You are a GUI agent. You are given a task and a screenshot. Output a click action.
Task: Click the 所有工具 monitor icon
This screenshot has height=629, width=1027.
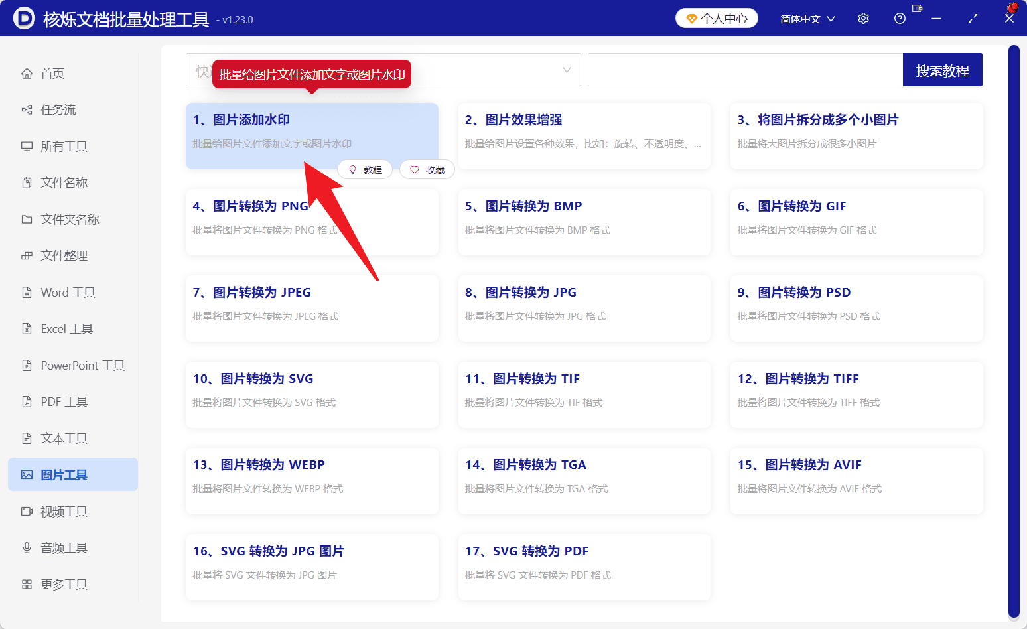click(x=27, y=147)
